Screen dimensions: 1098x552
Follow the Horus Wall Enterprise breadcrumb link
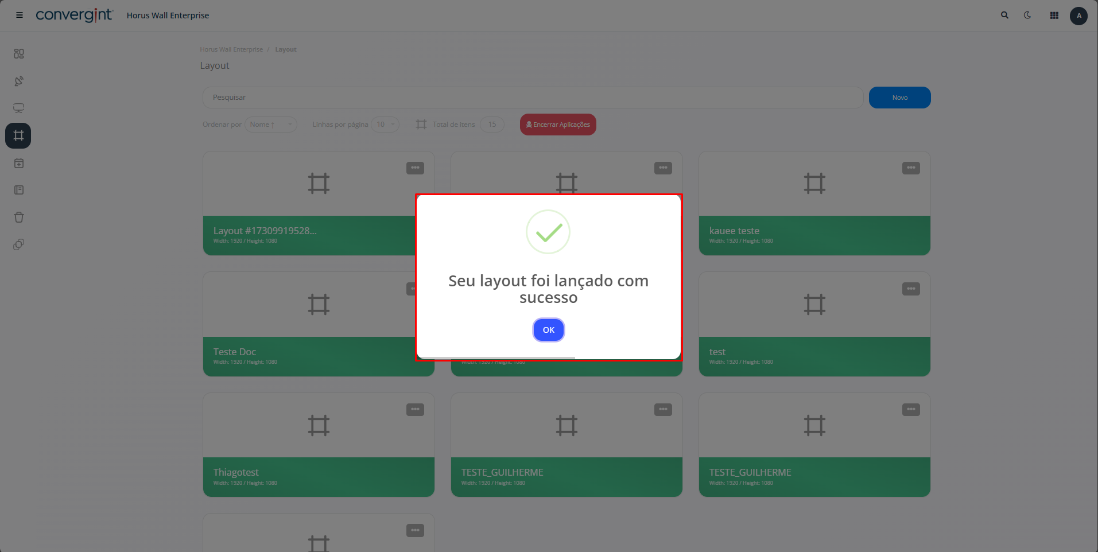[231, 49]
